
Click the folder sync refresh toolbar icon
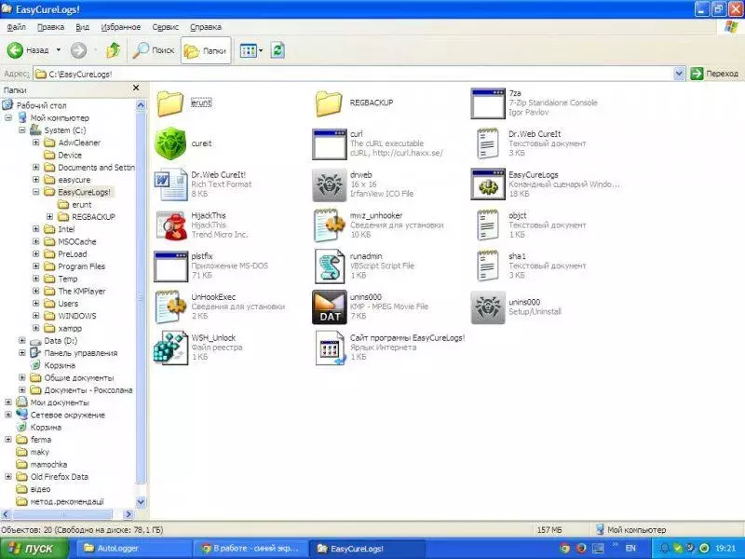[278, 50]
